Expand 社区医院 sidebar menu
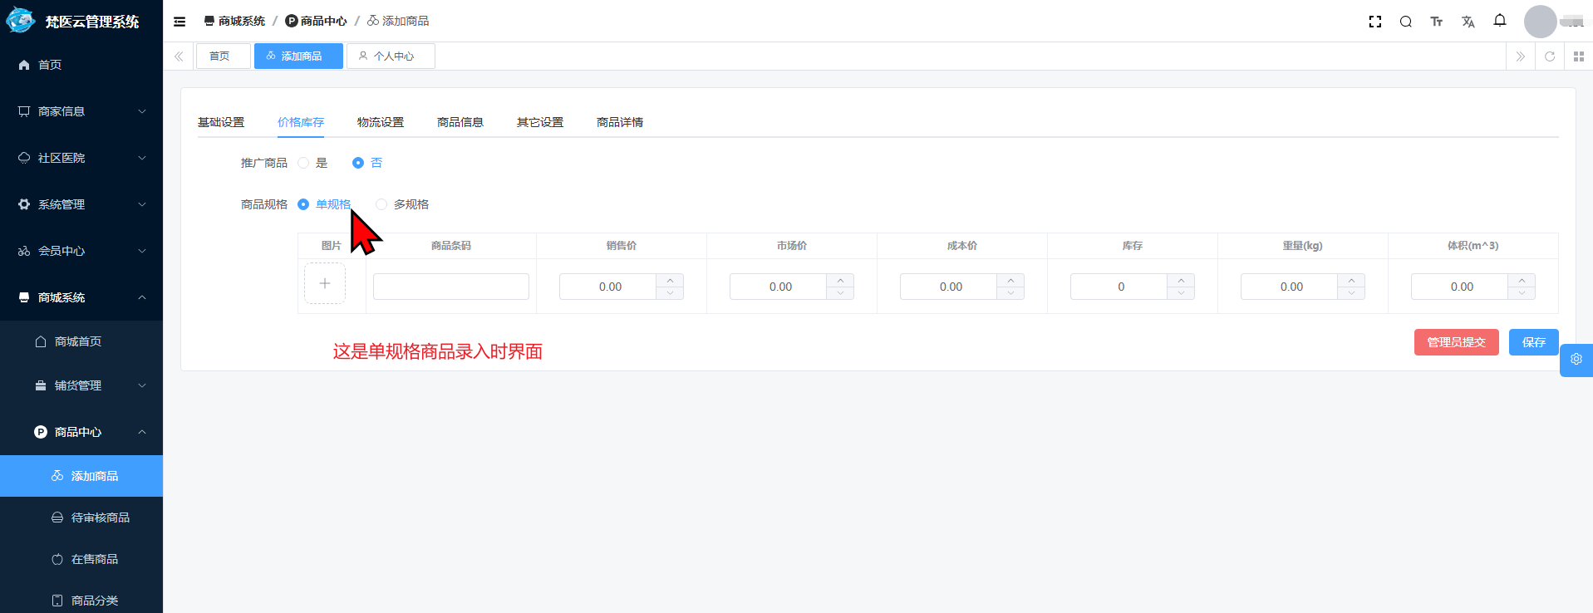This screenshot has width=1593, height=613. coord(81,158)
